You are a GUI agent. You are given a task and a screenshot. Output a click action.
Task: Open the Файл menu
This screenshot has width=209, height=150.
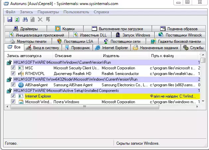[10, 12]
